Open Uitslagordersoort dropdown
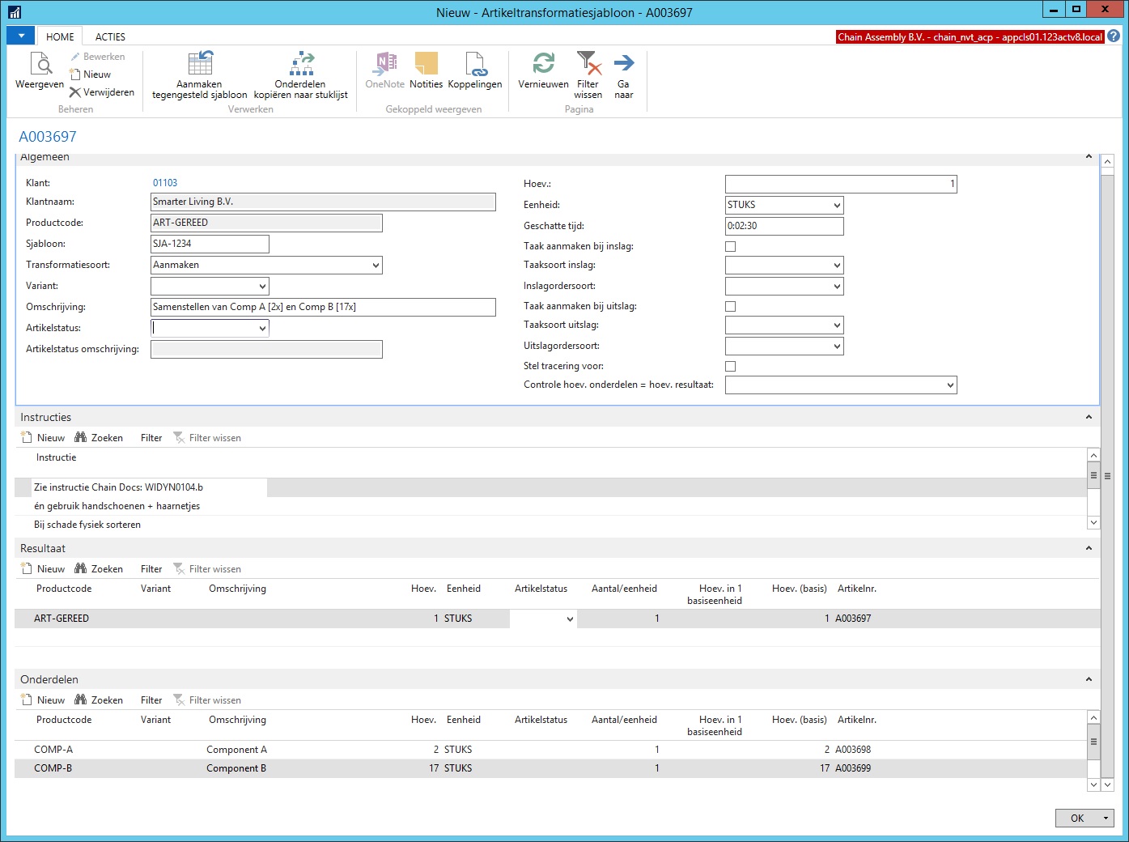 click(837, 347)
